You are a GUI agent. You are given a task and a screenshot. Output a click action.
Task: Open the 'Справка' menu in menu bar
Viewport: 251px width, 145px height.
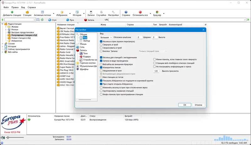pyautogui.click(x=32, y=7)
